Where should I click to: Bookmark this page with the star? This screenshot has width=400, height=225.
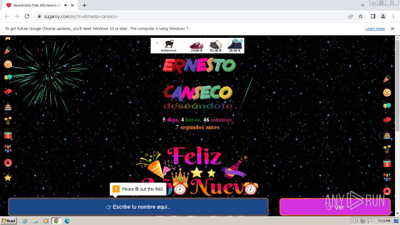(x=361, y=16)
